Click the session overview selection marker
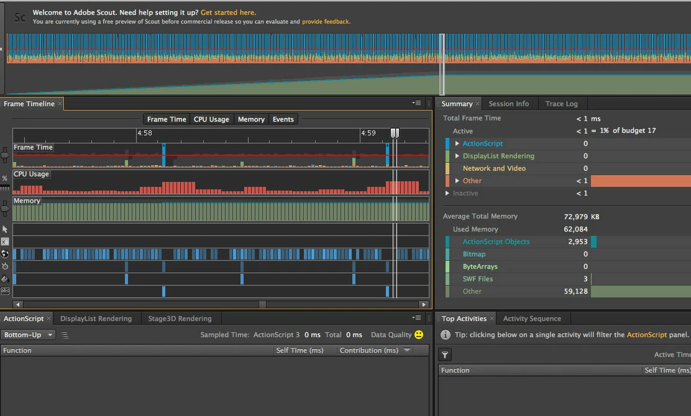Screen dimensions: 691x416 point(442,64)
